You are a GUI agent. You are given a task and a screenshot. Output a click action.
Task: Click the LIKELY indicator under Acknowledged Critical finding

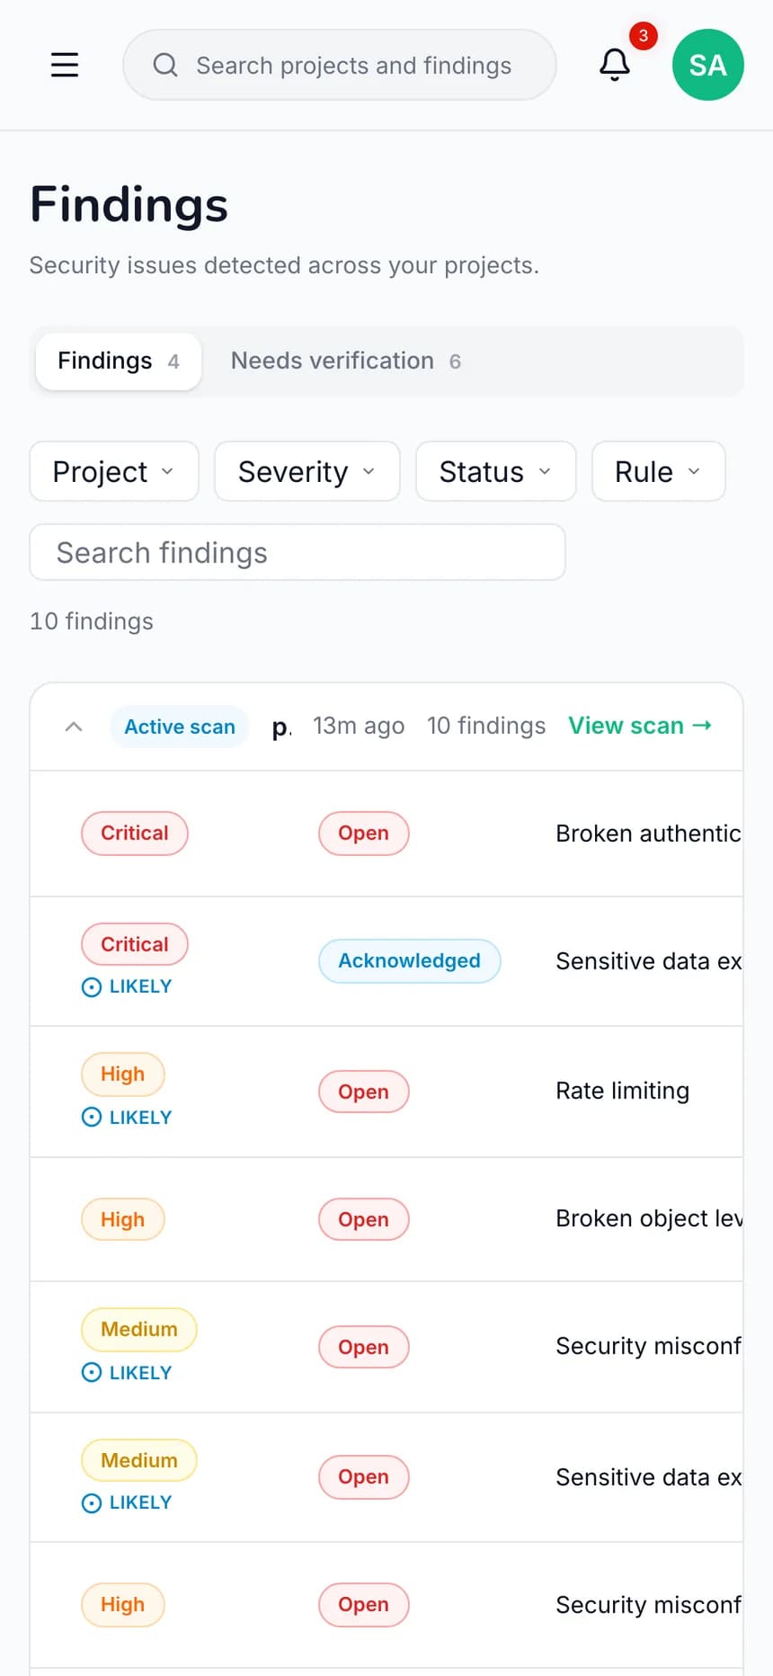(x=127, y=986)
